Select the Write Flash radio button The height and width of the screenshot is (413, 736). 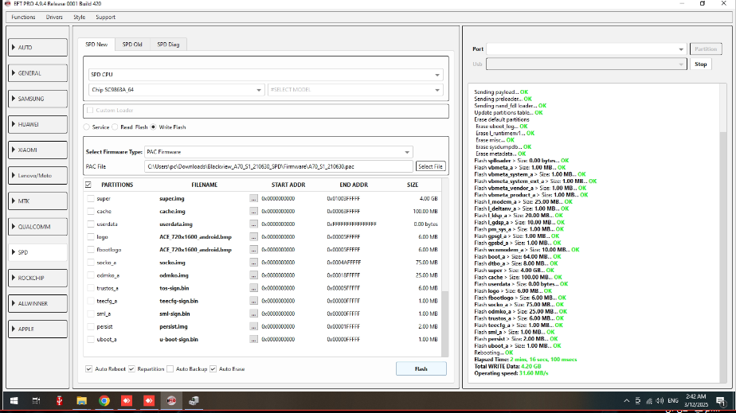pos(154,127)
